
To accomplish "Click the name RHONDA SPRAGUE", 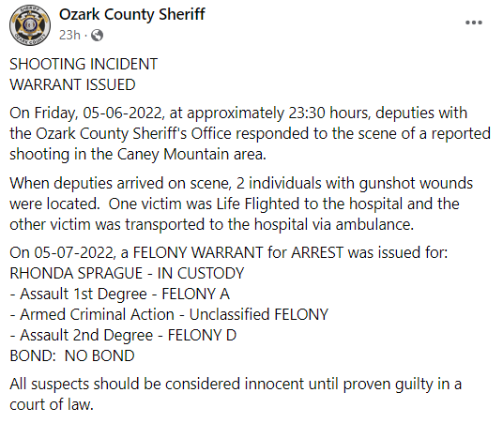I will pos(76,274).
